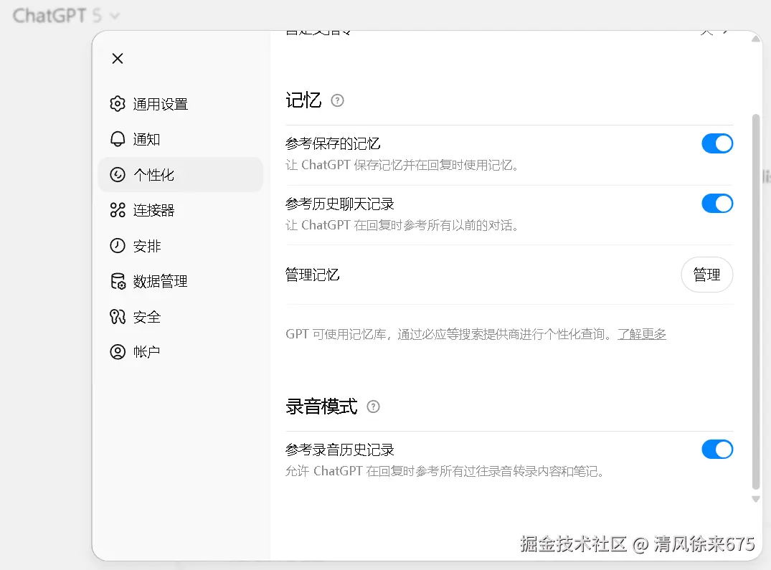Toggle 参考历史聊天记录 switch

pyautogui.click(x=717, y=204)
